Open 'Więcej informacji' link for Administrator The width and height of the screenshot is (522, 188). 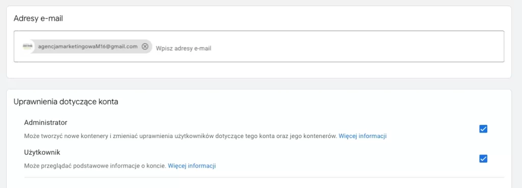click(x=362, y=136)
